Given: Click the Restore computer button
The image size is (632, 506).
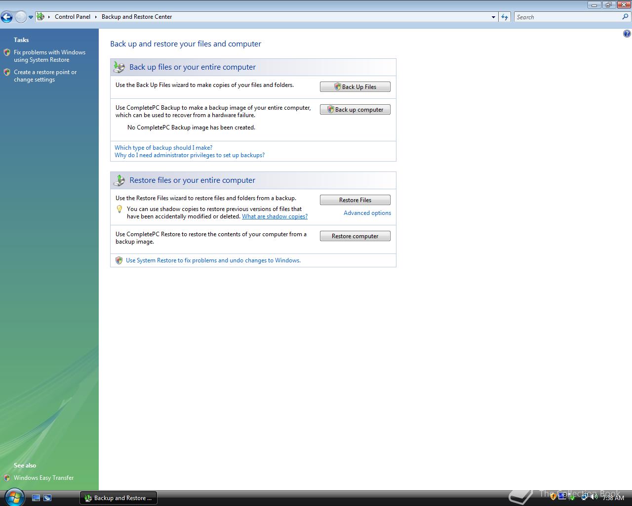Looking at the screenshot, I should pyautogui.click(x=355, y=236).
